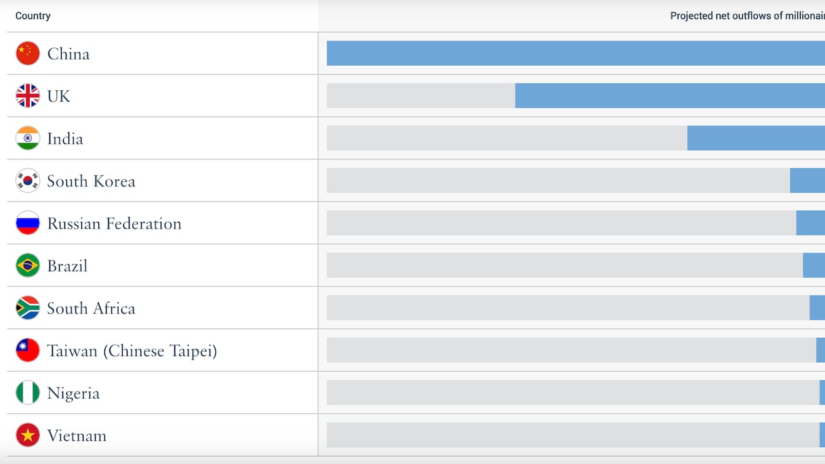This screenshot has width=825, height=464.
Task: Click the UK blue outflow bar
Action: 670,96
